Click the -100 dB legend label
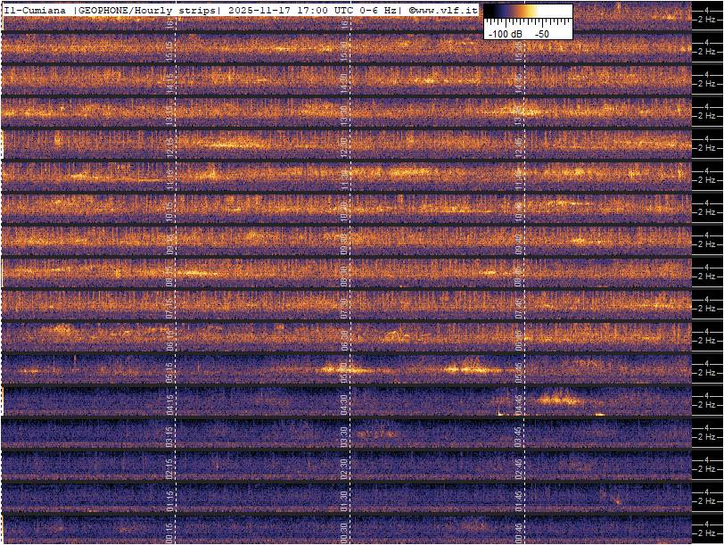Viewport: 724px width, 545px height. [x=505, y=33]
